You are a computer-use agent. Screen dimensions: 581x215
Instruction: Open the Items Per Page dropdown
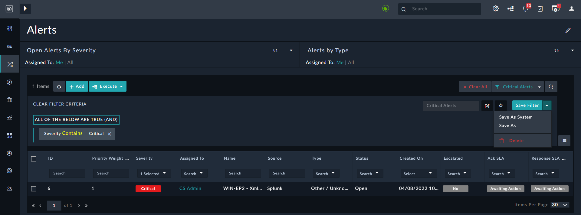pyautogui.click(x=560, y=205)
